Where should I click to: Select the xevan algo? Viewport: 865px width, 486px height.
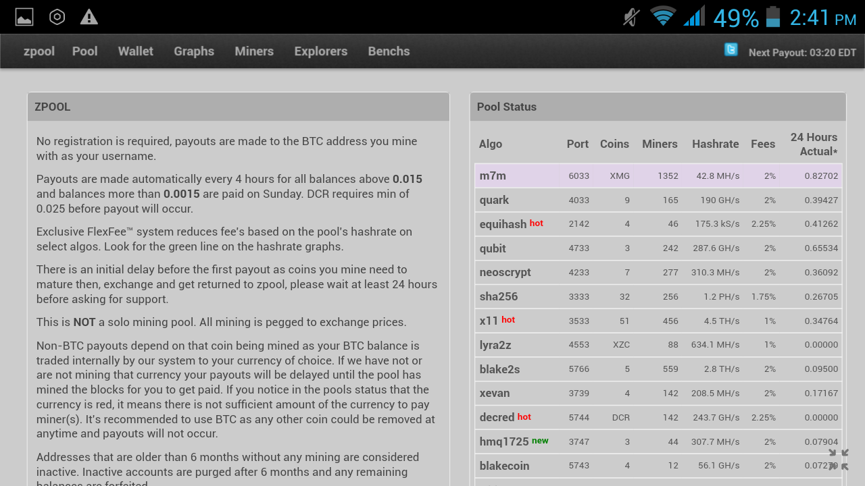495,393
